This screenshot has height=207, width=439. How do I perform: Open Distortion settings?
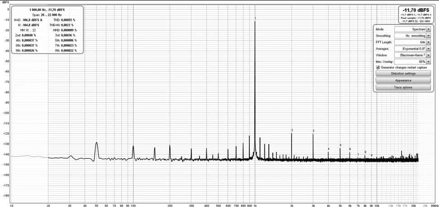coord(403,73)
